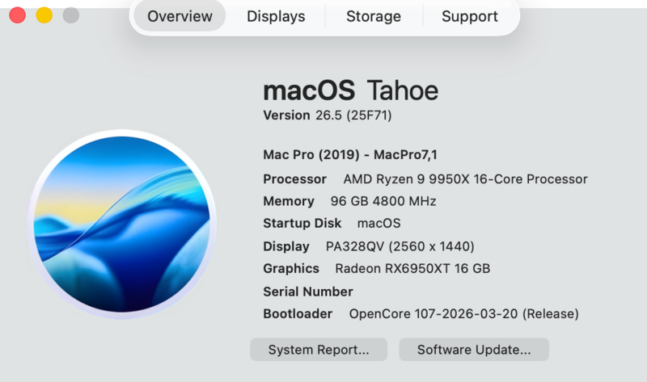This screenshot has height=382, width=647.
Task: Click the PA328QV display entry
Action: pyautogui.click(x=400, y=246)
